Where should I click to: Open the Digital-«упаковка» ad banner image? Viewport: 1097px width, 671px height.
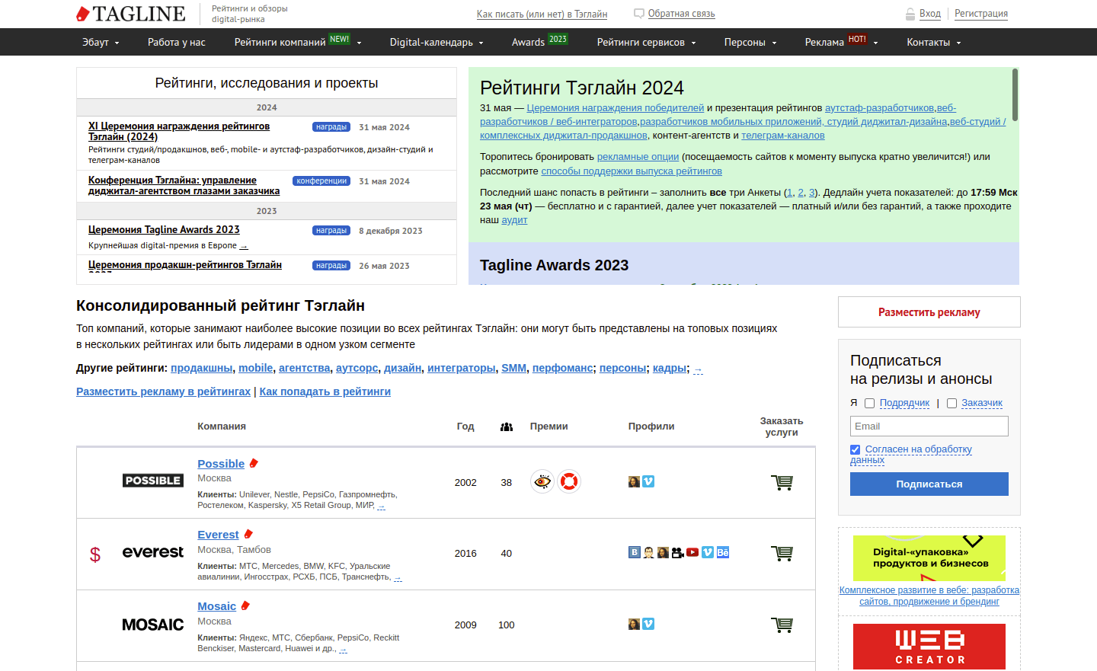tap(929, 558)
